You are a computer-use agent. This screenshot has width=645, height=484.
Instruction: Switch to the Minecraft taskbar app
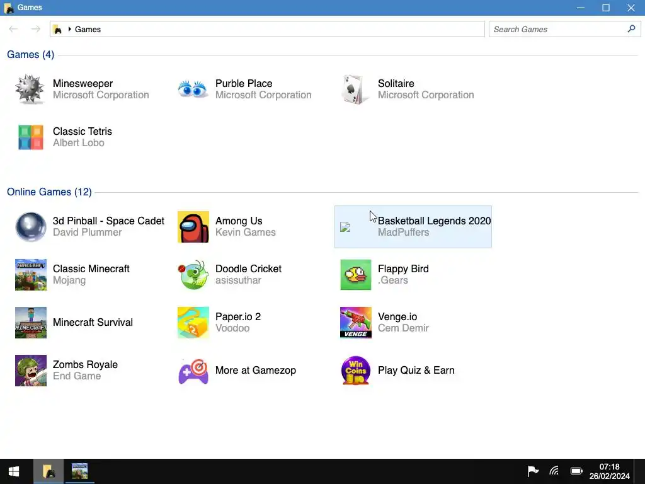[79, 471]
